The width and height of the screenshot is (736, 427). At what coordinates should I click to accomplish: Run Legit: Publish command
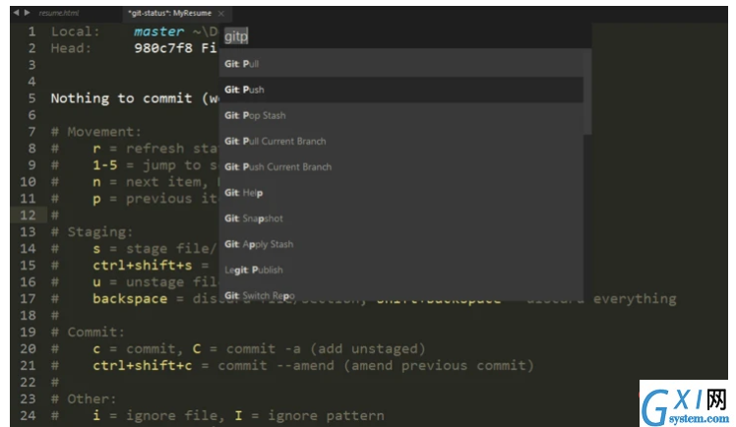coord(401,271)
